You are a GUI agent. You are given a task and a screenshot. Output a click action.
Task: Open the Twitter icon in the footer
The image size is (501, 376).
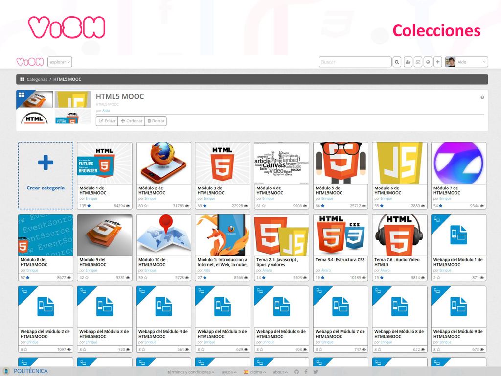coord(316,372)
